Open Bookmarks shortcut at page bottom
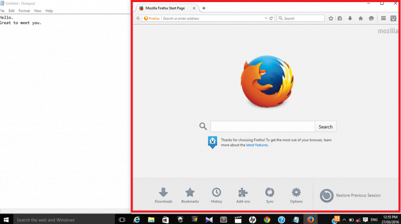This screenshot has width=401, height=224. point(190,196)
